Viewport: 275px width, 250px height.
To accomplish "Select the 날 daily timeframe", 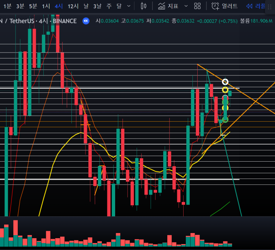I will pyautogui.click(x=86, y=6).
